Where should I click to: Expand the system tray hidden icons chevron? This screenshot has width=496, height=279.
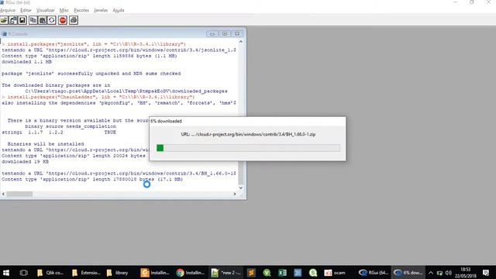(x=431, y=272)
